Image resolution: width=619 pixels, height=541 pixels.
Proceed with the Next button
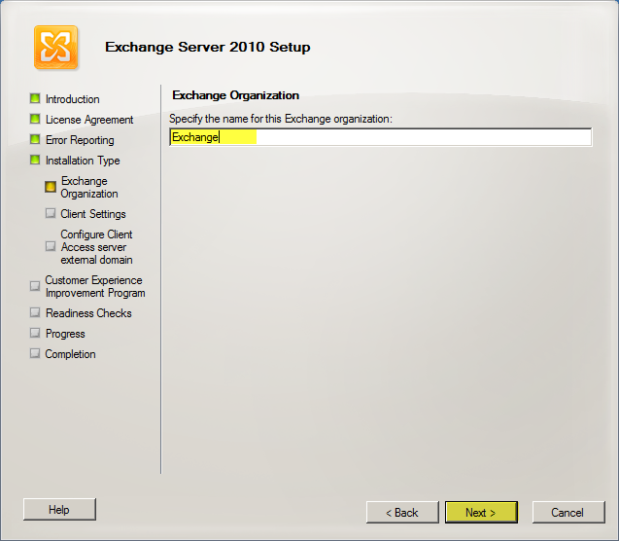coord(481,513)
